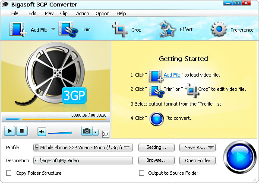Click the Trim toolbar label
The image size is (259, 183).
[86, 29]
